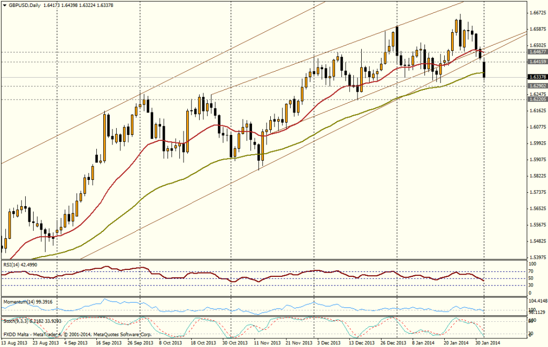
Task: Click the latest black candlestick on chart
Action: [484, 70]
